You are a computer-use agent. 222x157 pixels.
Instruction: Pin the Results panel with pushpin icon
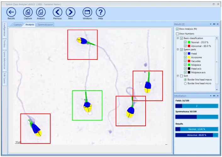click(x=214, y=24)
